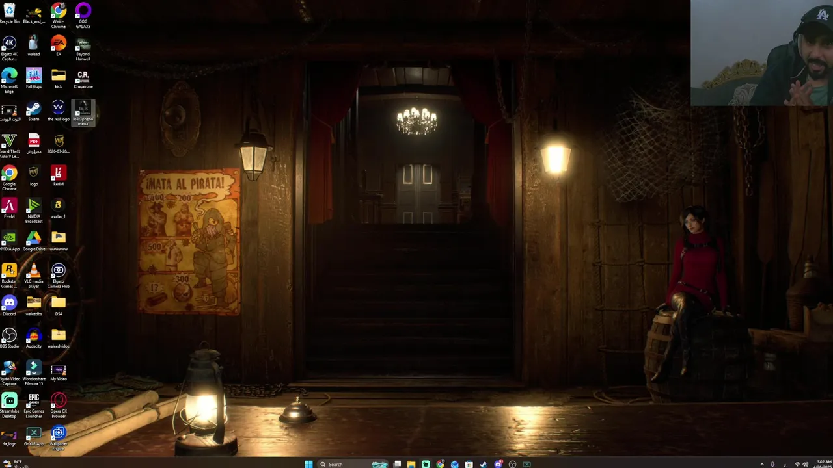Open the GoXLR App shortcut
833x468 pixels.
(34, 436)
